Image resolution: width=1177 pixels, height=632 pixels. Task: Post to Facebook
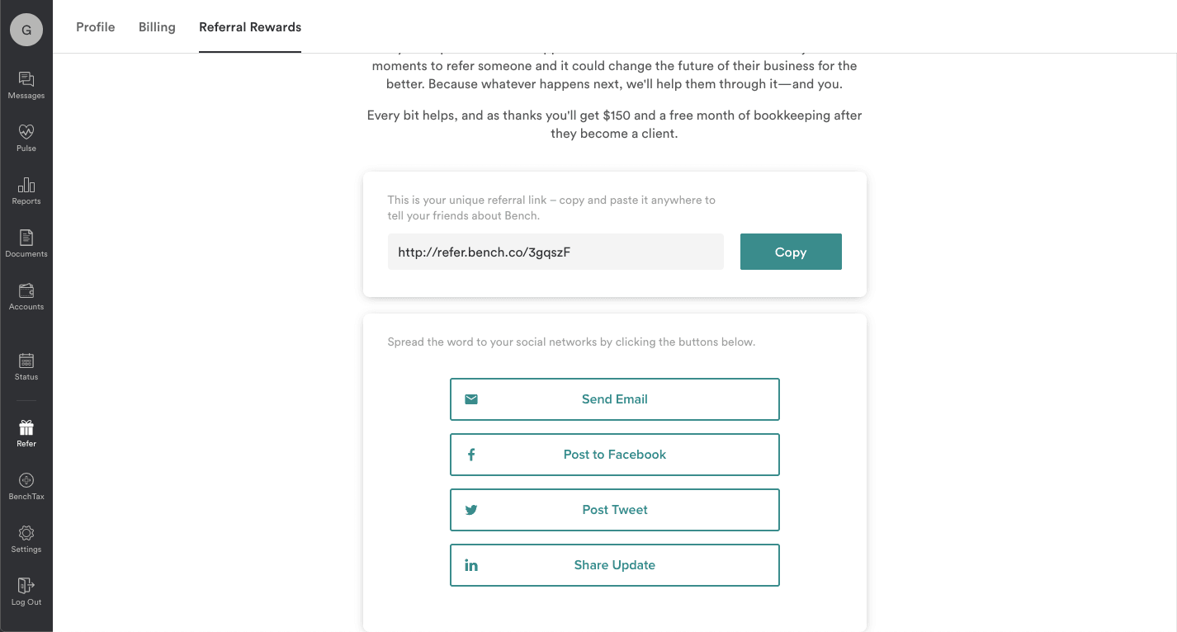pos(614,455)
